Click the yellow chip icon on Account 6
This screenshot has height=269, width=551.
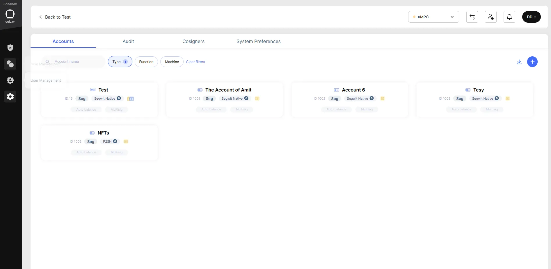(383, 98)
